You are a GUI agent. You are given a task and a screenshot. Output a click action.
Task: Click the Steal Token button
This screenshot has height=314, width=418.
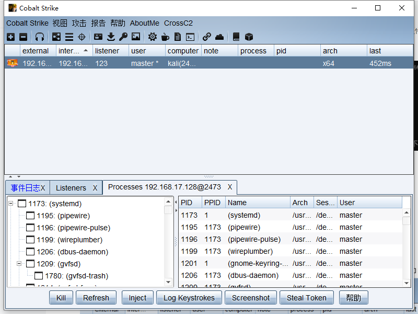307,298
